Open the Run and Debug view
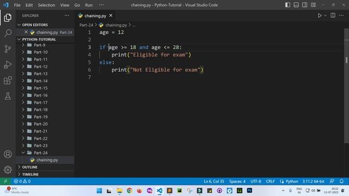 (x=8, y=65)
